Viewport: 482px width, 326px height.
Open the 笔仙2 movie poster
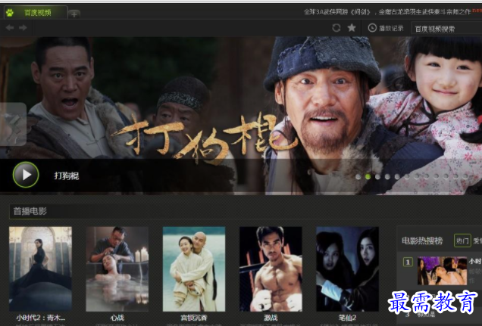(x=347, y=269)
